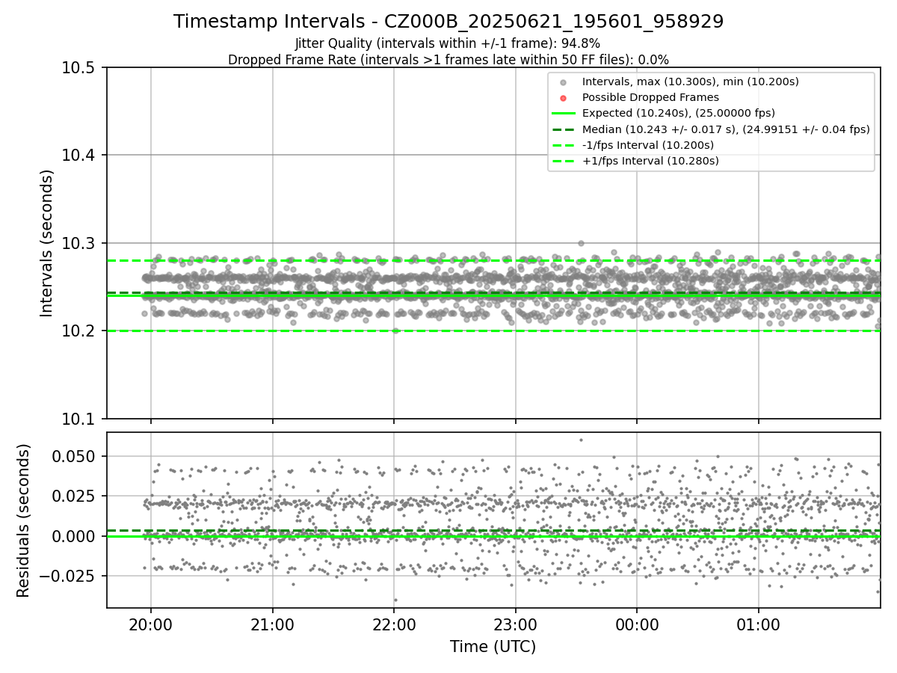Click the 'Time (UTC)' x-axis label
Image resolution: width=897 pixels, height=673 pixels.
[493, 647]
